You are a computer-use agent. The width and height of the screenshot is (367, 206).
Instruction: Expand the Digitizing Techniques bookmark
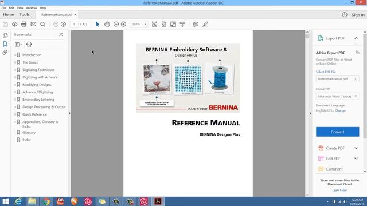(15, 70)
